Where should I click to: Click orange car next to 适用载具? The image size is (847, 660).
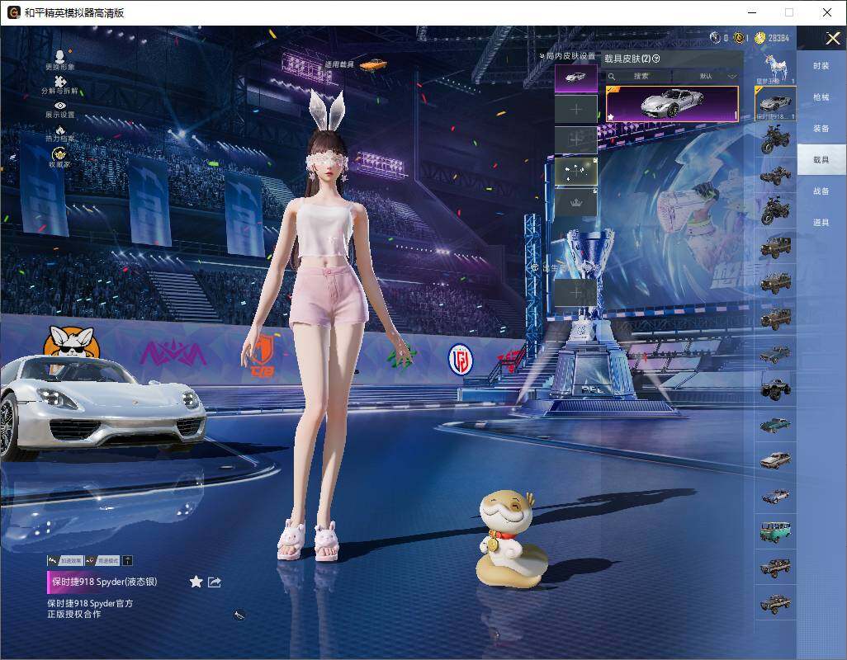(373, 64)
